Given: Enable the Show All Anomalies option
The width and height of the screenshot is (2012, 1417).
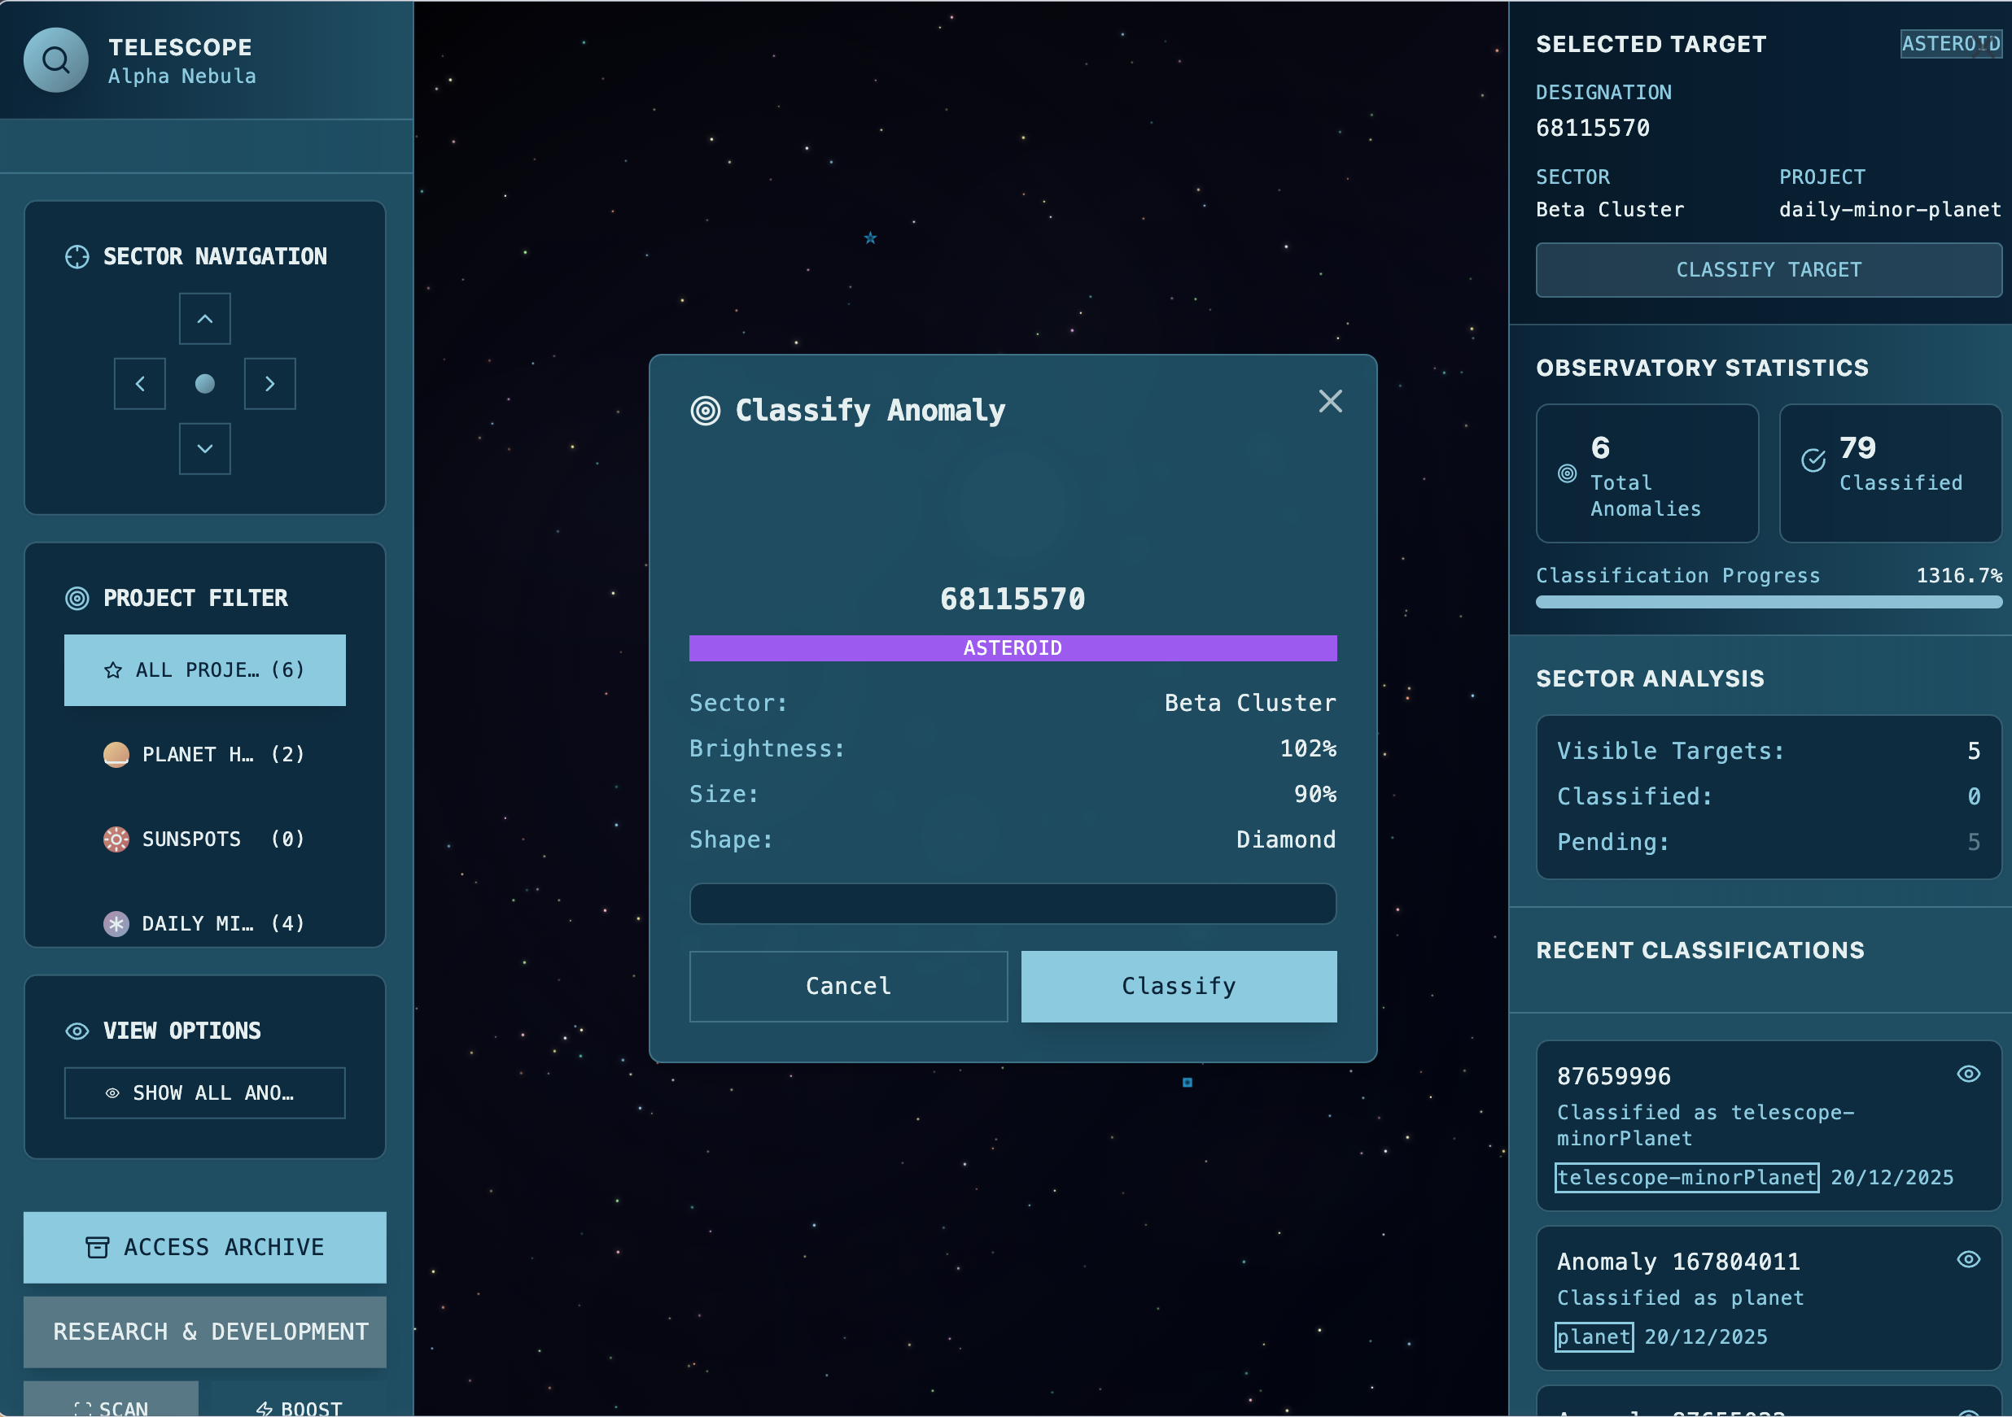Looking at the screenshot, I should tap(204, 1093).
